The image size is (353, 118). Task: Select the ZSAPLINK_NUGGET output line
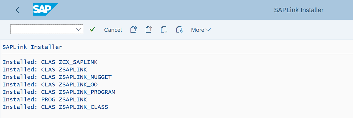pyautogui.click(x=57, y=77)
